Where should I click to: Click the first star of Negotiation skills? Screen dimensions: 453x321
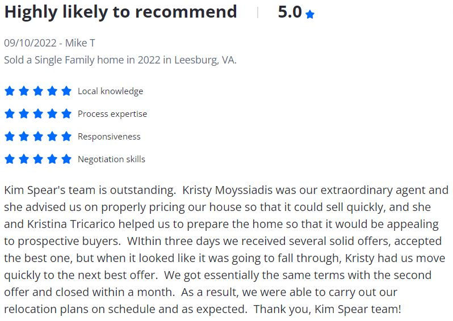coord(10,159)
